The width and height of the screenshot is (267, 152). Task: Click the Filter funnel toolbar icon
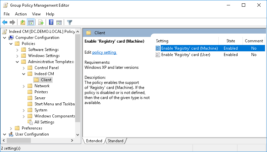coord(69,22)
